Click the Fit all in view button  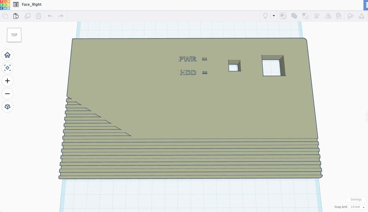tap(7, 68)
